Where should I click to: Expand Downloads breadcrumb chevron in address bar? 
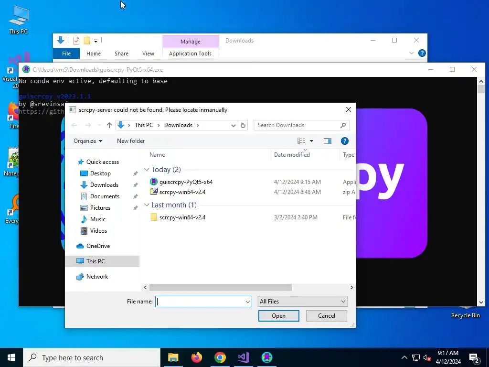198,125
